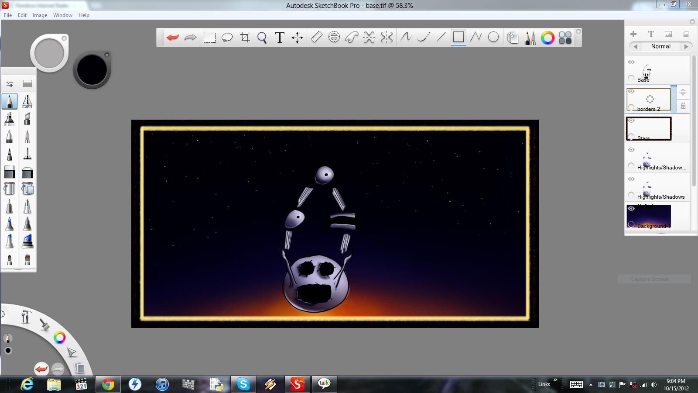Hide the Background-1 layer
The height and width of the screenshot is (393, 698).
pos(631,208)
